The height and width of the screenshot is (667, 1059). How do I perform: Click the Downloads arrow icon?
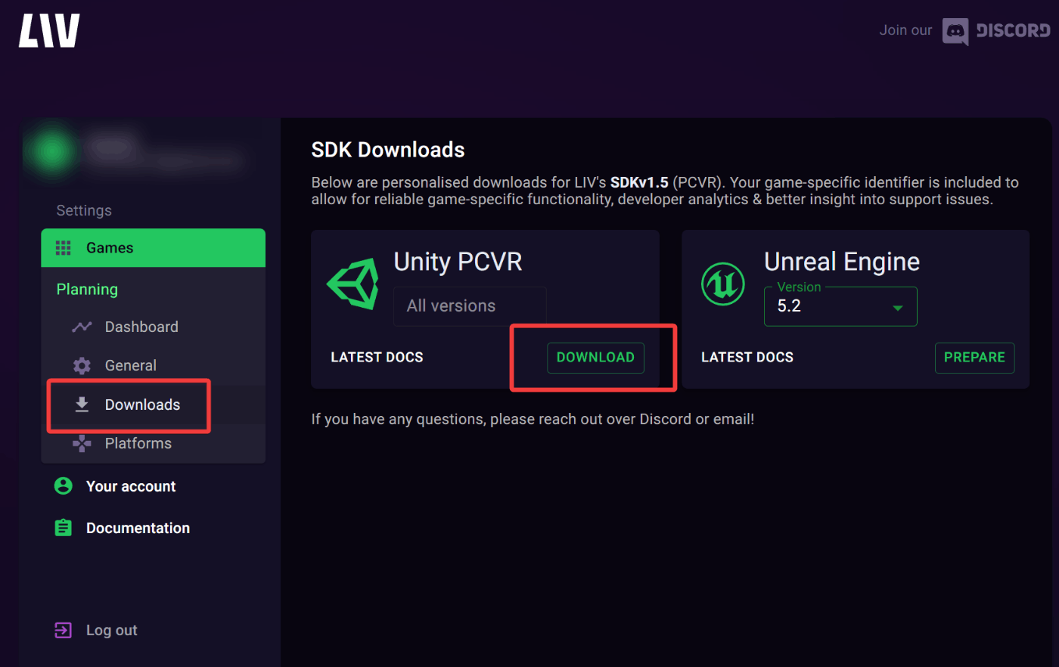82,405
